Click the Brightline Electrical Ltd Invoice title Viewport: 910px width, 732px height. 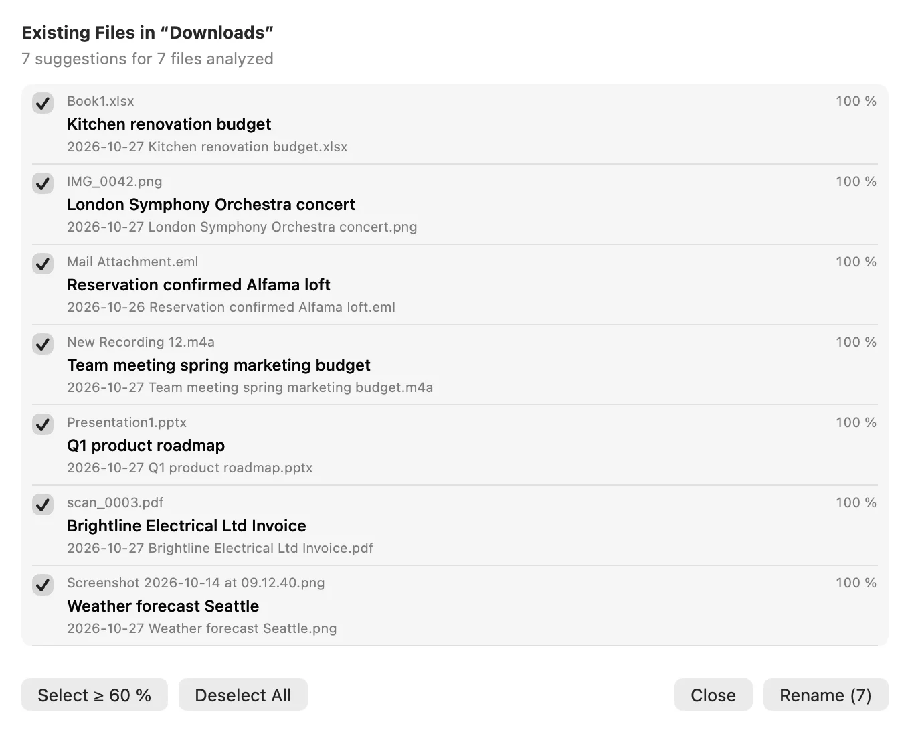(x=187, y=526)
